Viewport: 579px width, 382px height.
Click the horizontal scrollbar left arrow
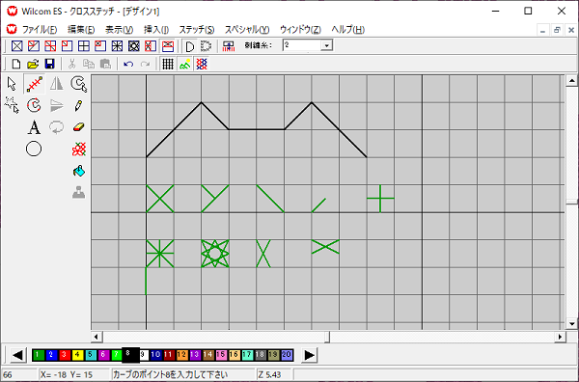pos(96,337)
